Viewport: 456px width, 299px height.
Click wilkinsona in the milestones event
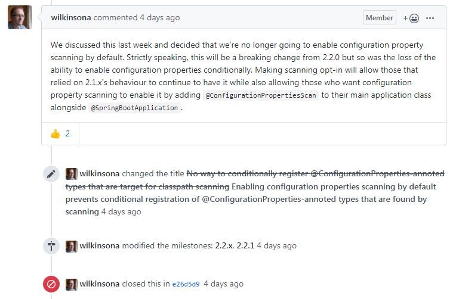tap(100, 245)
